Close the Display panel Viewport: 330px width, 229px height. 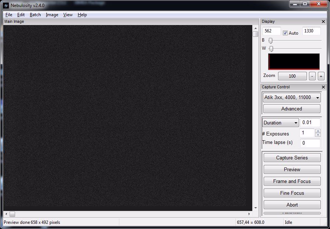tap(323, 22)
